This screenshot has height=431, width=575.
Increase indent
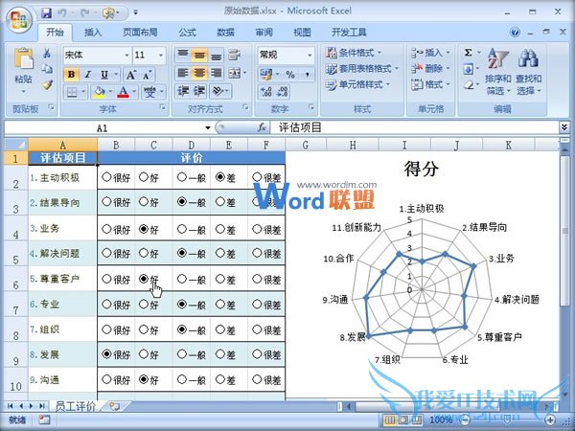click(x=199, y=91)
